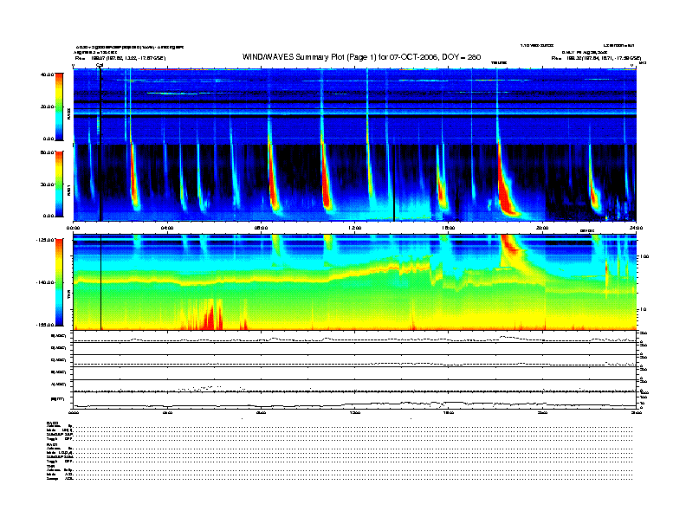Click the -140.00 label on TNR scale
Viewport: 686px width, 530px height.
(x=45, y=282)
